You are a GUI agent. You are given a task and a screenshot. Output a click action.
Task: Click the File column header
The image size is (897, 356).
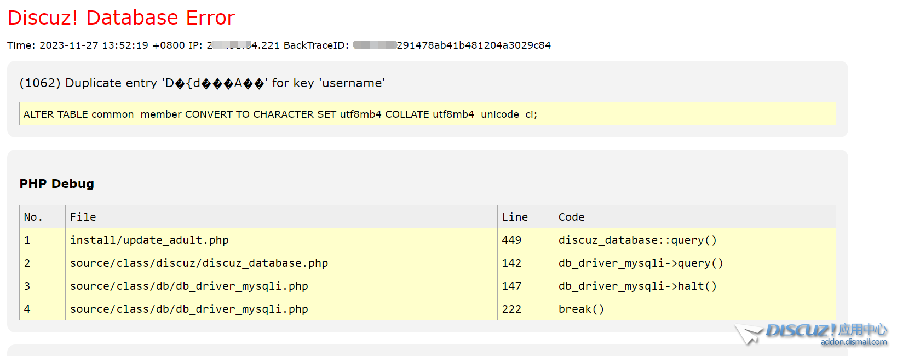pos(83,217)
